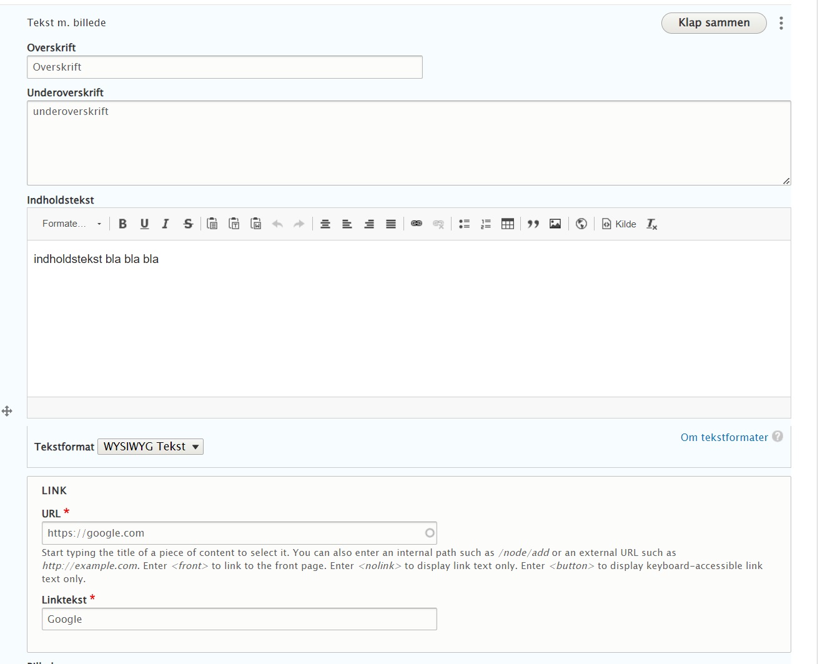The width and height of the screenshot is (825, 664).
Task: Center align the text
Action: pyautogui.click(x=325, y=224)
